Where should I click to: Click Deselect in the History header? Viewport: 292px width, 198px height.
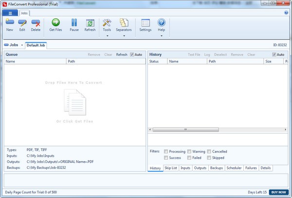coord(220,55)
